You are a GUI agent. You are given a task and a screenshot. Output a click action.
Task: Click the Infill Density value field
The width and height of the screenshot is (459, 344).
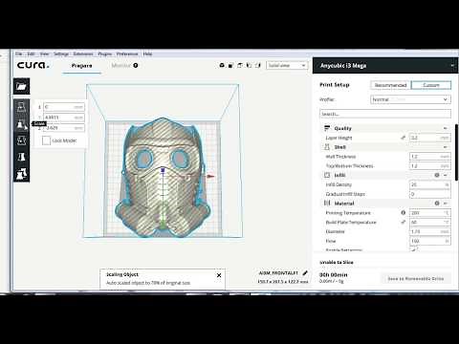[x=429, y=184]
